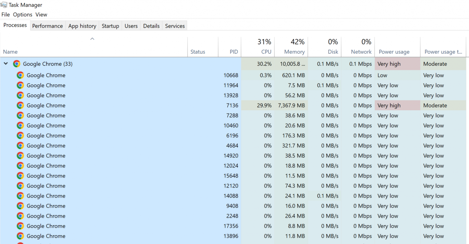This screenshot has width=469, height=244.
Task: Sort processes by Memory column header
Action: (291, 47)
